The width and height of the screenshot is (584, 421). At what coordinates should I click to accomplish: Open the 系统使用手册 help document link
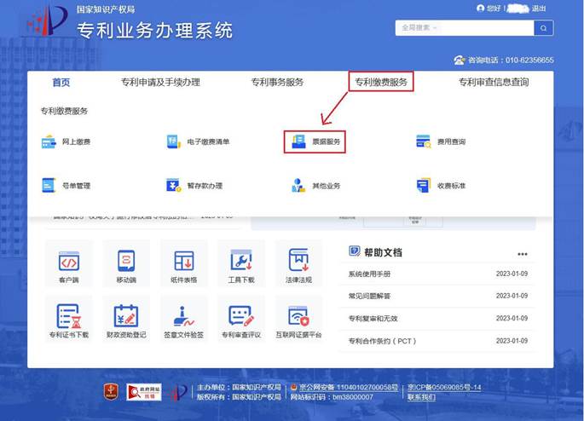pyautogui.click(x=370, y=274)
